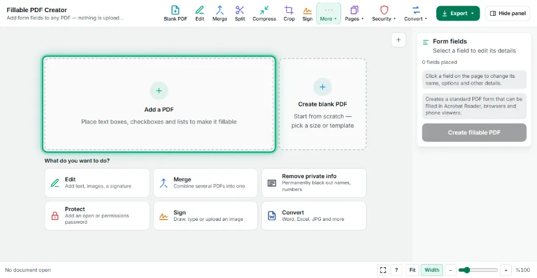The width and height of the screenshot is (537, 278).
Task: Set zoom to Fit
Action: pos(413,270)
